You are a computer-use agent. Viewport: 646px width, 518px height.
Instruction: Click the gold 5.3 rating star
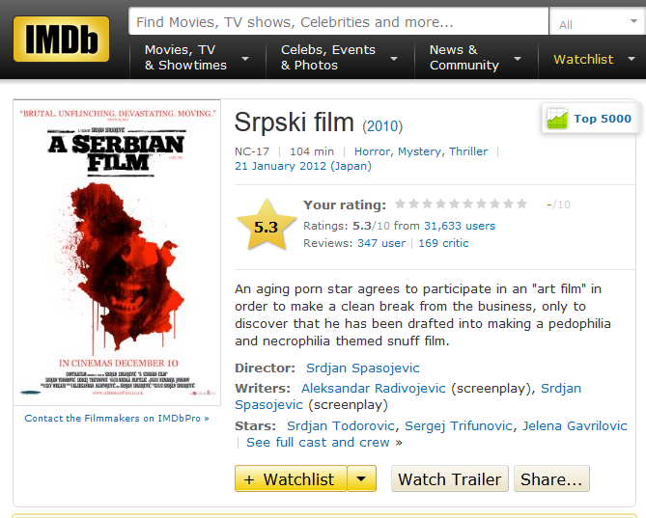point(267,225)
